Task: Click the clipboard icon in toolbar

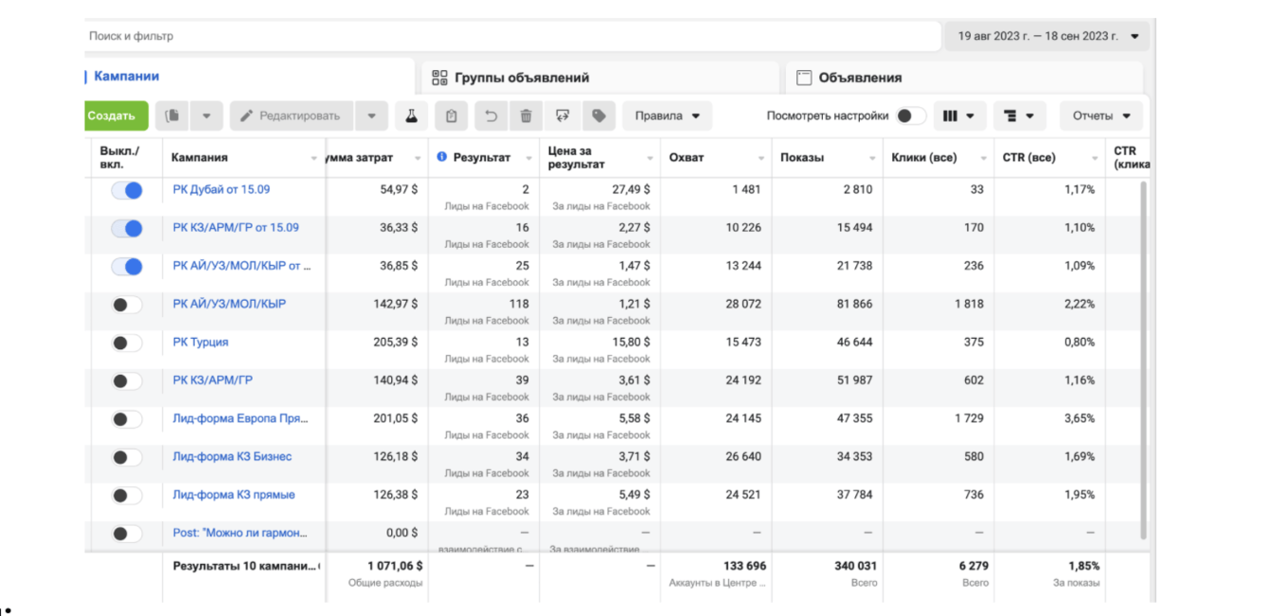Action: [452, 116]
